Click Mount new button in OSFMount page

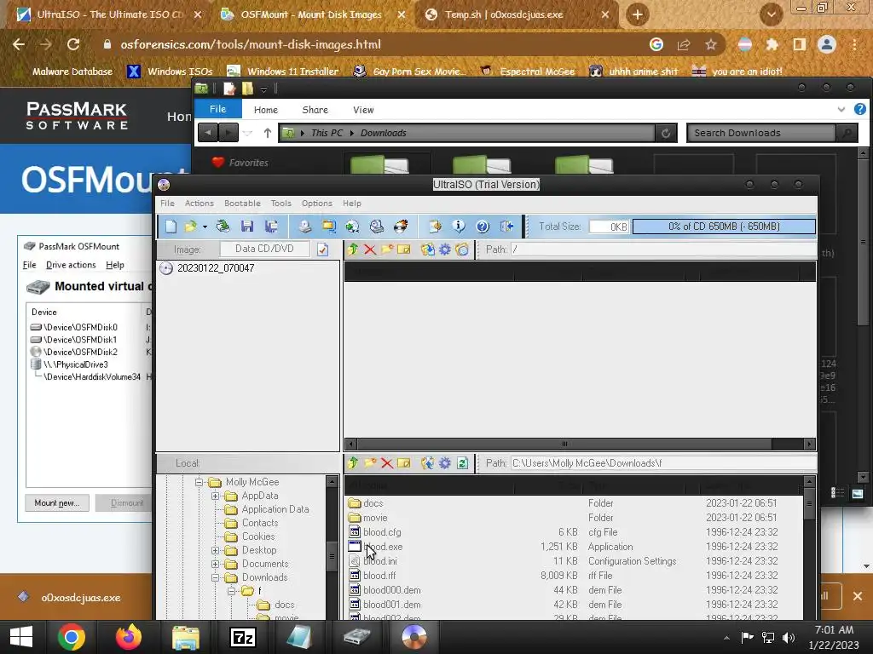click(x=57, y=502)
